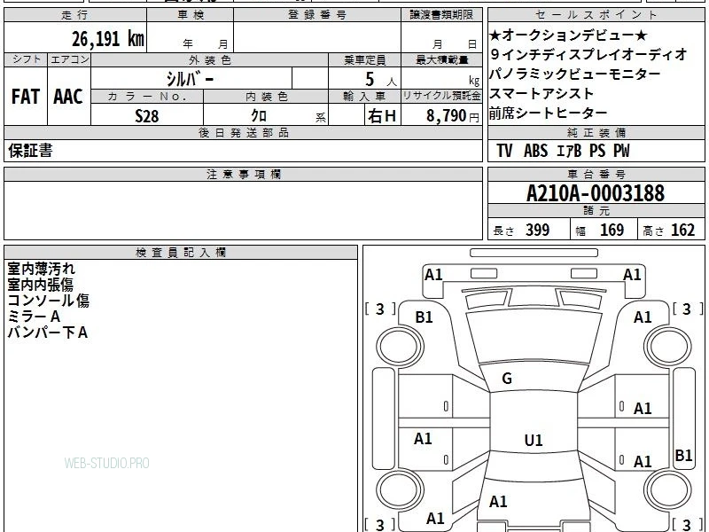
Task: Click the 室内内張傷 inspector note
Action: (40, 285)
